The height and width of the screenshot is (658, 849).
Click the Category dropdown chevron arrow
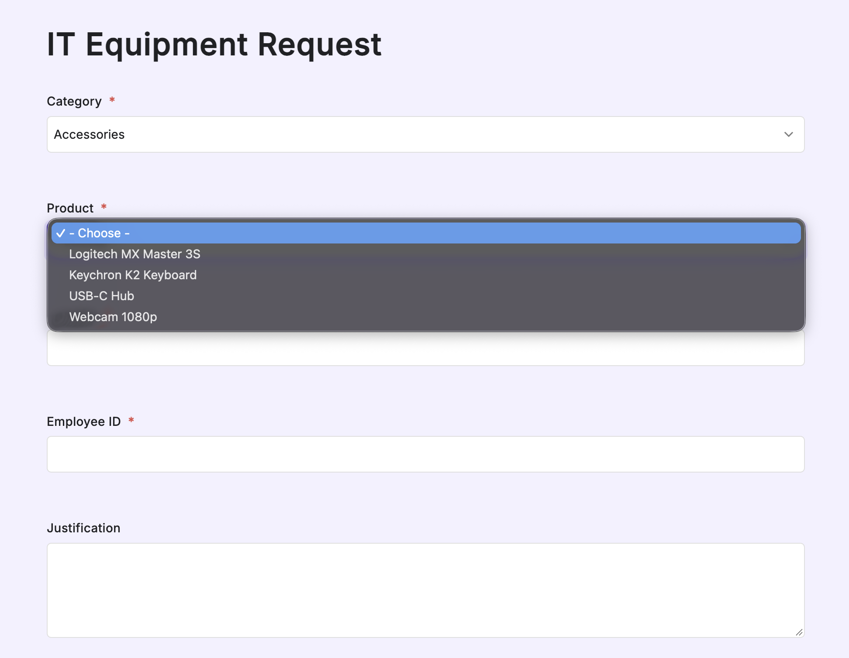[788, 134]
